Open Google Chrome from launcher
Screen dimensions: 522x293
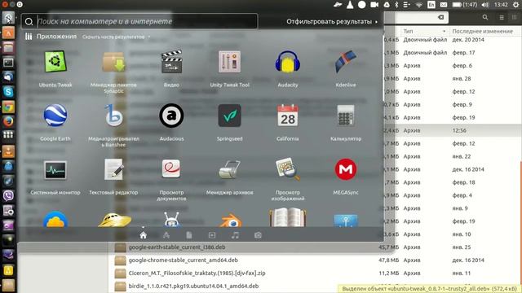8,107
